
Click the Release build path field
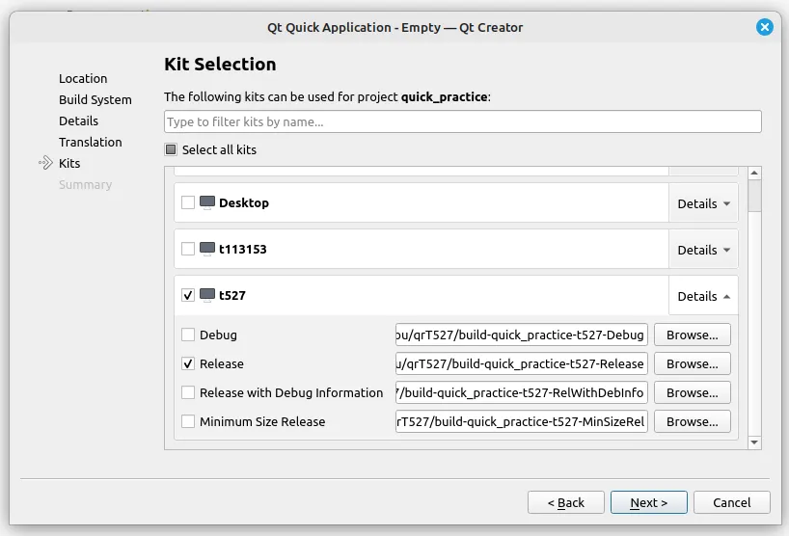click(521, 363)
